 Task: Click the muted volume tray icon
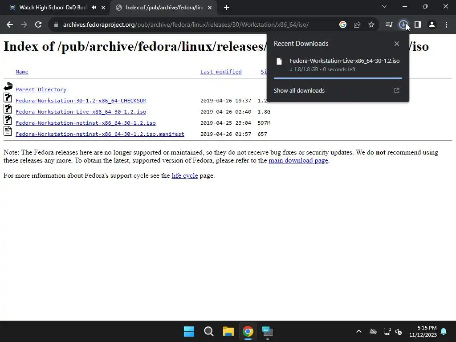click(x=399, y=331)
